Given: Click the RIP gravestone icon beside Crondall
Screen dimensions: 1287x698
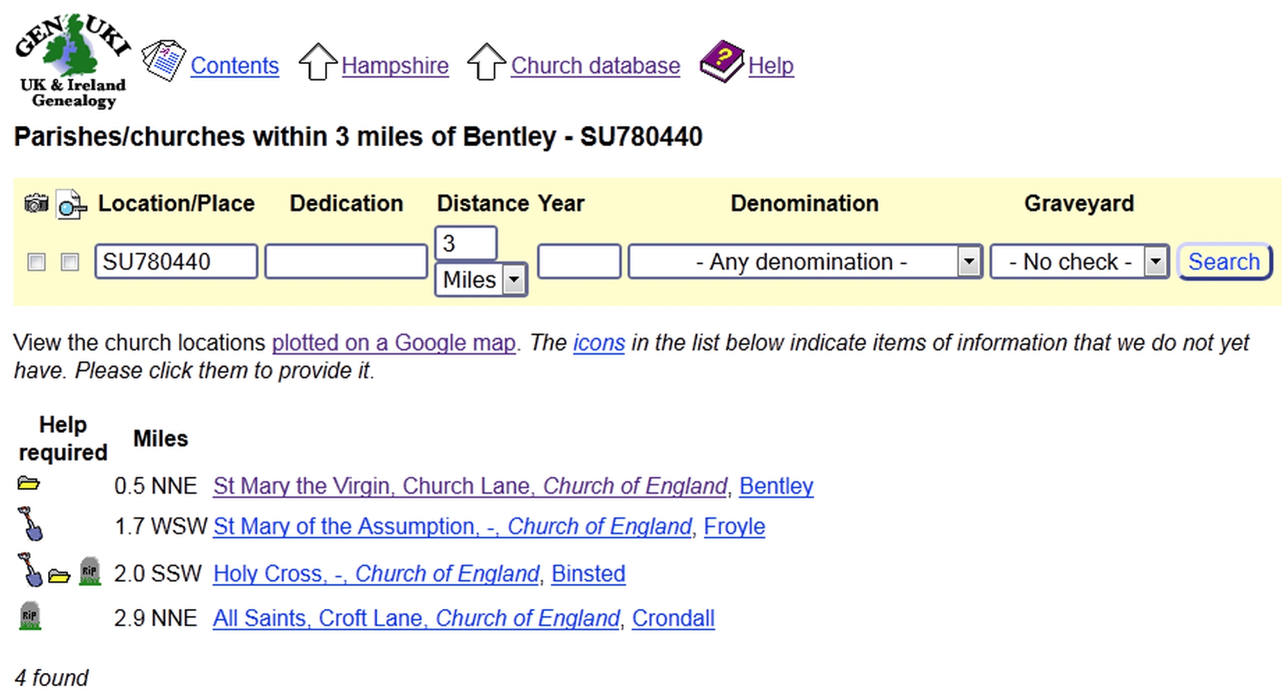Looking at the screenshot, I should pyautogui.click(x=30, y=616).
